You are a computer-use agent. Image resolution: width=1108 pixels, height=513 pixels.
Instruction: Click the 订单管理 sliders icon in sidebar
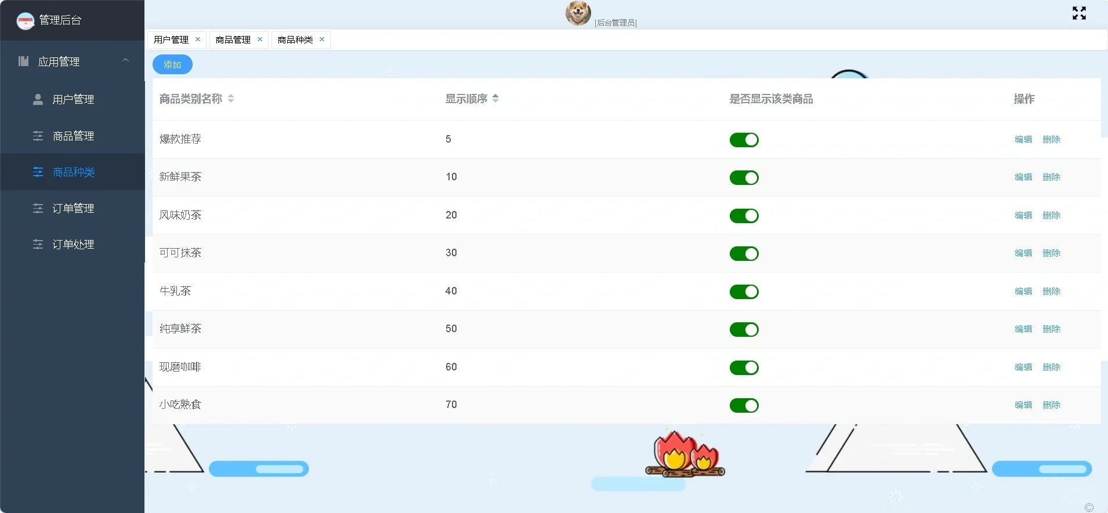click(x=38, y=208)
